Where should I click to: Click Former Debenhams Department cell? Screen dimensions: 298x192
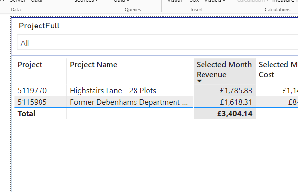coord(129,102)
